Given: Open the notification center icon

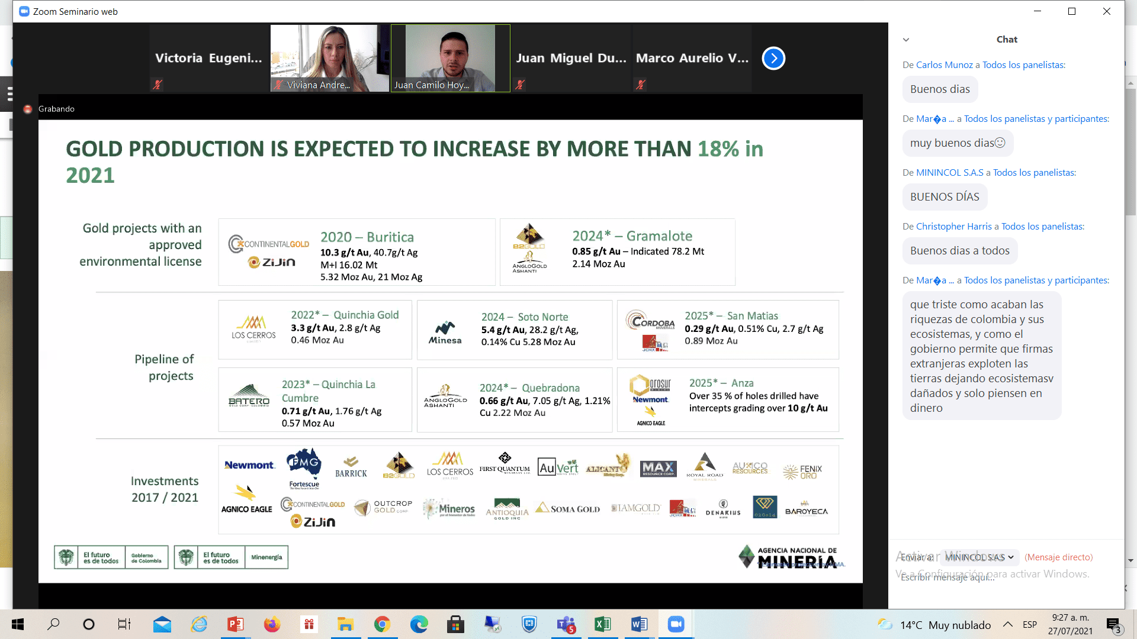Looking at the screenshot, I should [x=1113, y=625].
